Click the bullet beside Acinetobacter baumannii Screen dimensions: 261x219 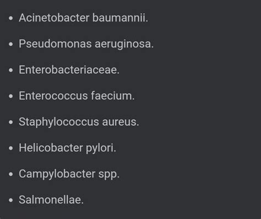(x=11, y=18)
